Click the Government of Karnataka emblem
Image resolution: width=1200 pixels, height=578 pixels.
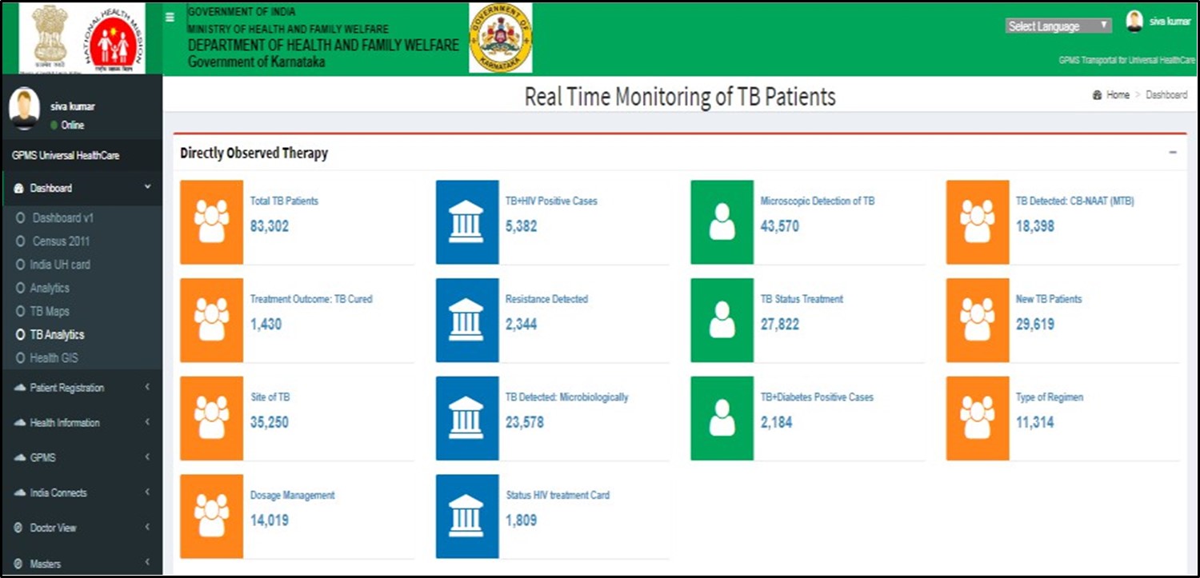pyautogui.click(x=500, y=38)
